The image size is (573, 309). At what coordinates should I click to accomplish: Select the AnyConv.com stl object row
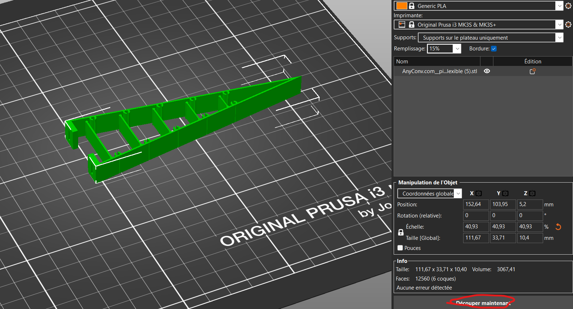click(483, 71)
